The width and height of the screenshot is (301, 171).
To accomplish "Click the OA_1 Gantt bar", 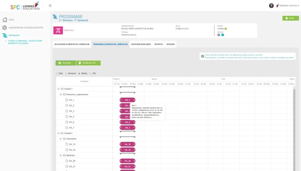I will coord(128,100).
